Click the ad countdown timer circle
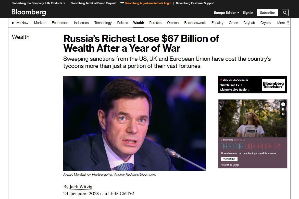299x199 pixels. pos(283,104)
